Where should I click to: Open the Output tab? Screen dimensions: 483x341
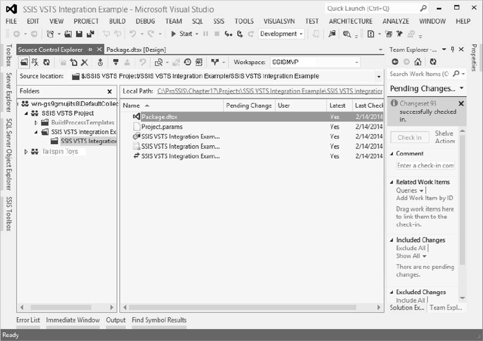coord(115,320)
